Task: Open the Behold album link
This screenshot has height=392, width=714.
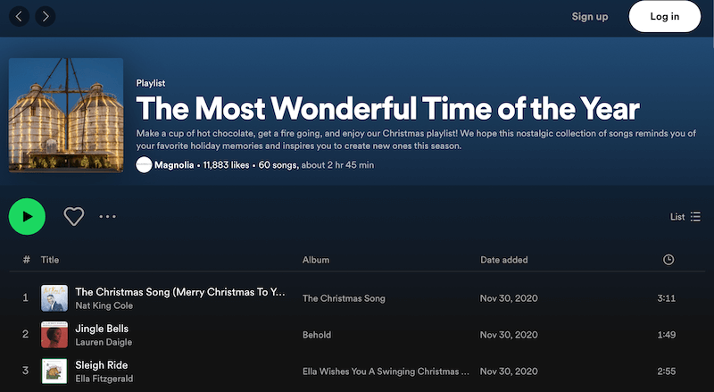Action: 317,335
